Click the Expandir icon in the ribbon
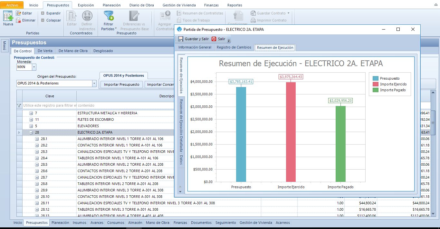This screenshot has width=440, height=229. 43,13
